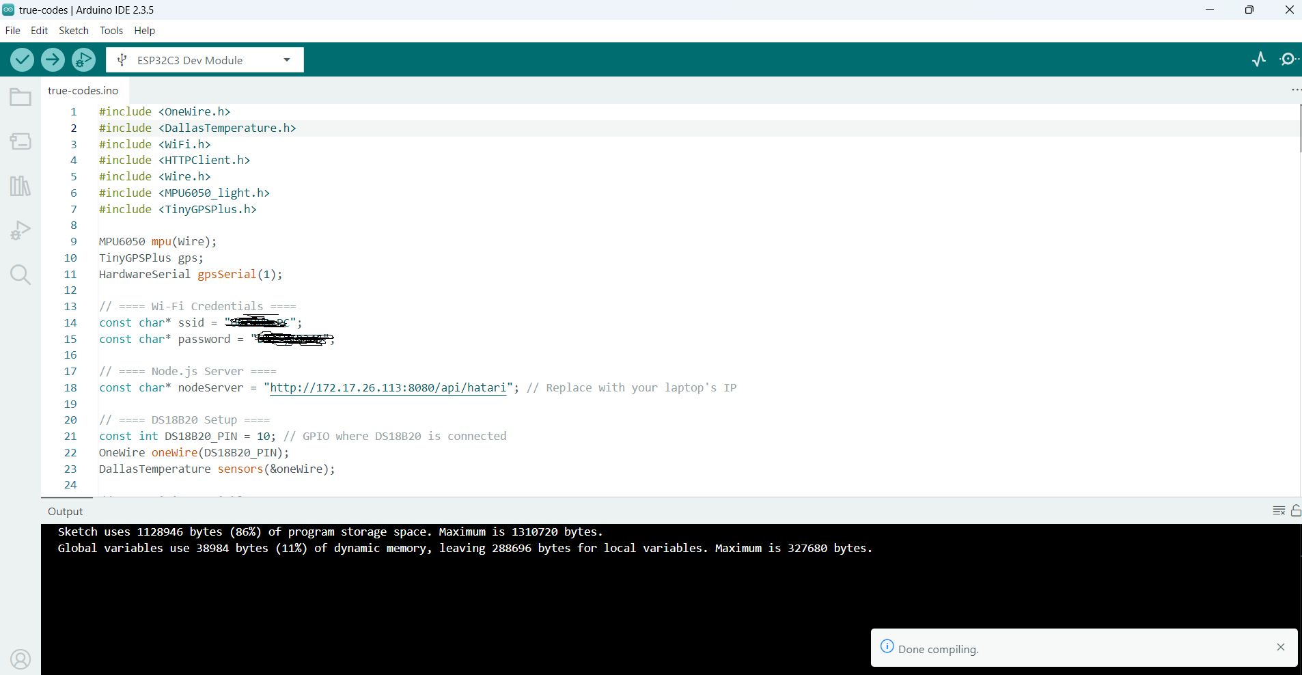Click the Done compiling message text
This screenshot has height=675, width=1302.
[x=939, y=649]
